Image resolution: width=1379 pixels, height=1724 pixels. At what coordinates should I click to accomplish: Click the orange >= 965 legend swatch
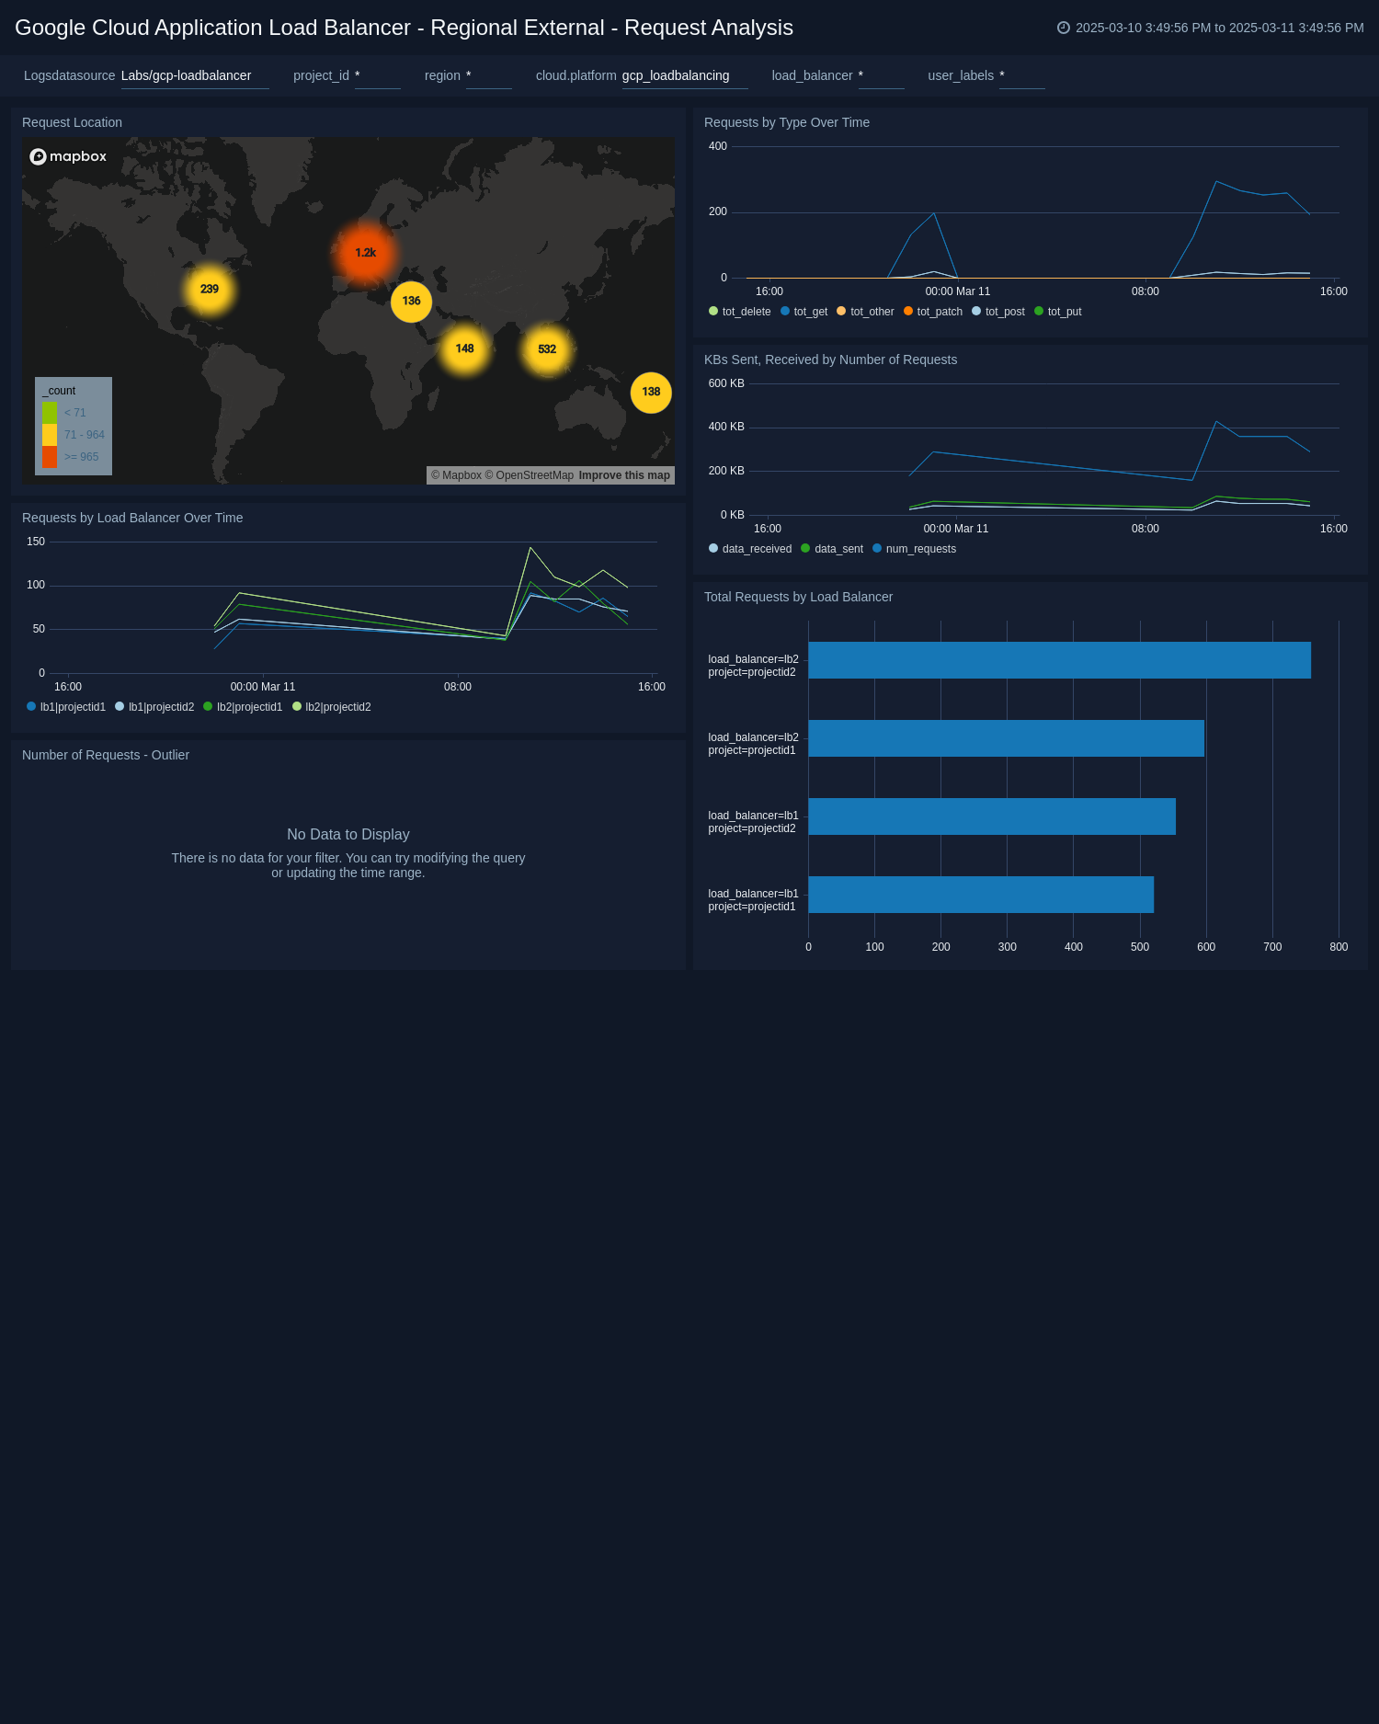coord(50,457)
